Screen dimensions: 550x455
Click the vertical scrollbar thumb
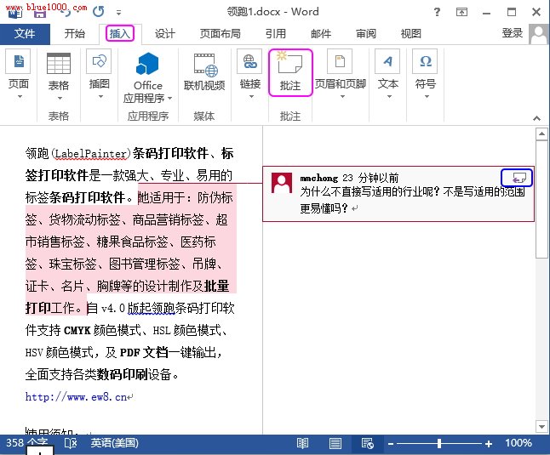[x=542, y=200]
